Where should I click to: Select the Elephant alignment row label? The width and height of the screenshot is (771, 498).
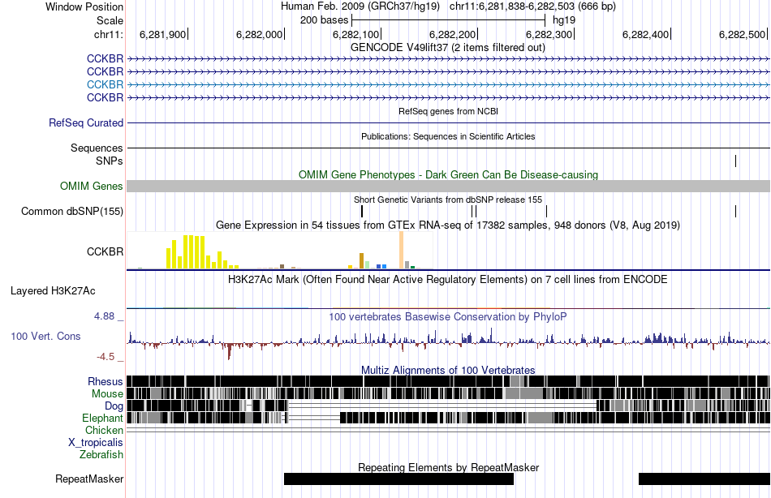(102, 418)
